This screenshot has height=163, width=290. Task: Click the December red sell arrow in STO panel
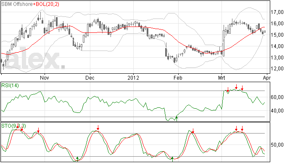click(98, 128)
